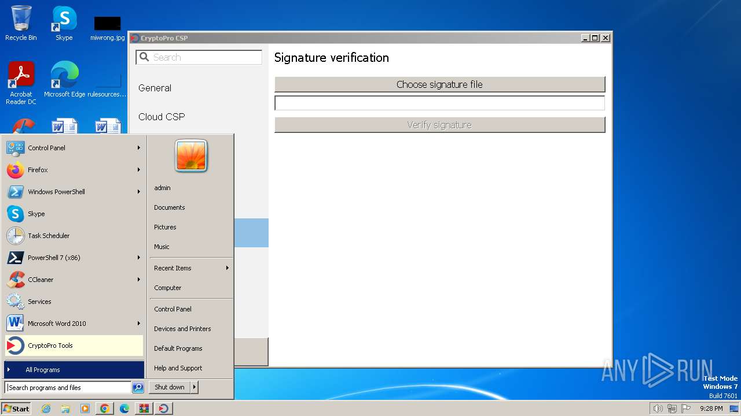Open File Explorer from the taskbar
This screenshot has height=416, width=741.
click(x=65, y=408)
